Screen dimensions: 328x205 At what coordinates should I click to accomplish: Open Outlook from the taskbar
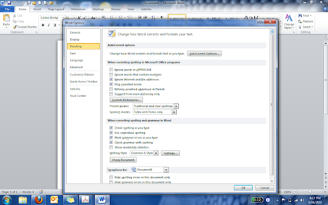[x=54, y=200]
